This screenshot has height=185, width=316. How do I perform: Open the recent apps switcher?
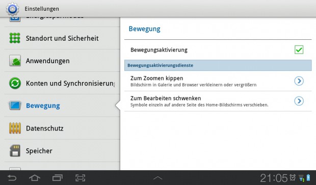pos(58,178)
